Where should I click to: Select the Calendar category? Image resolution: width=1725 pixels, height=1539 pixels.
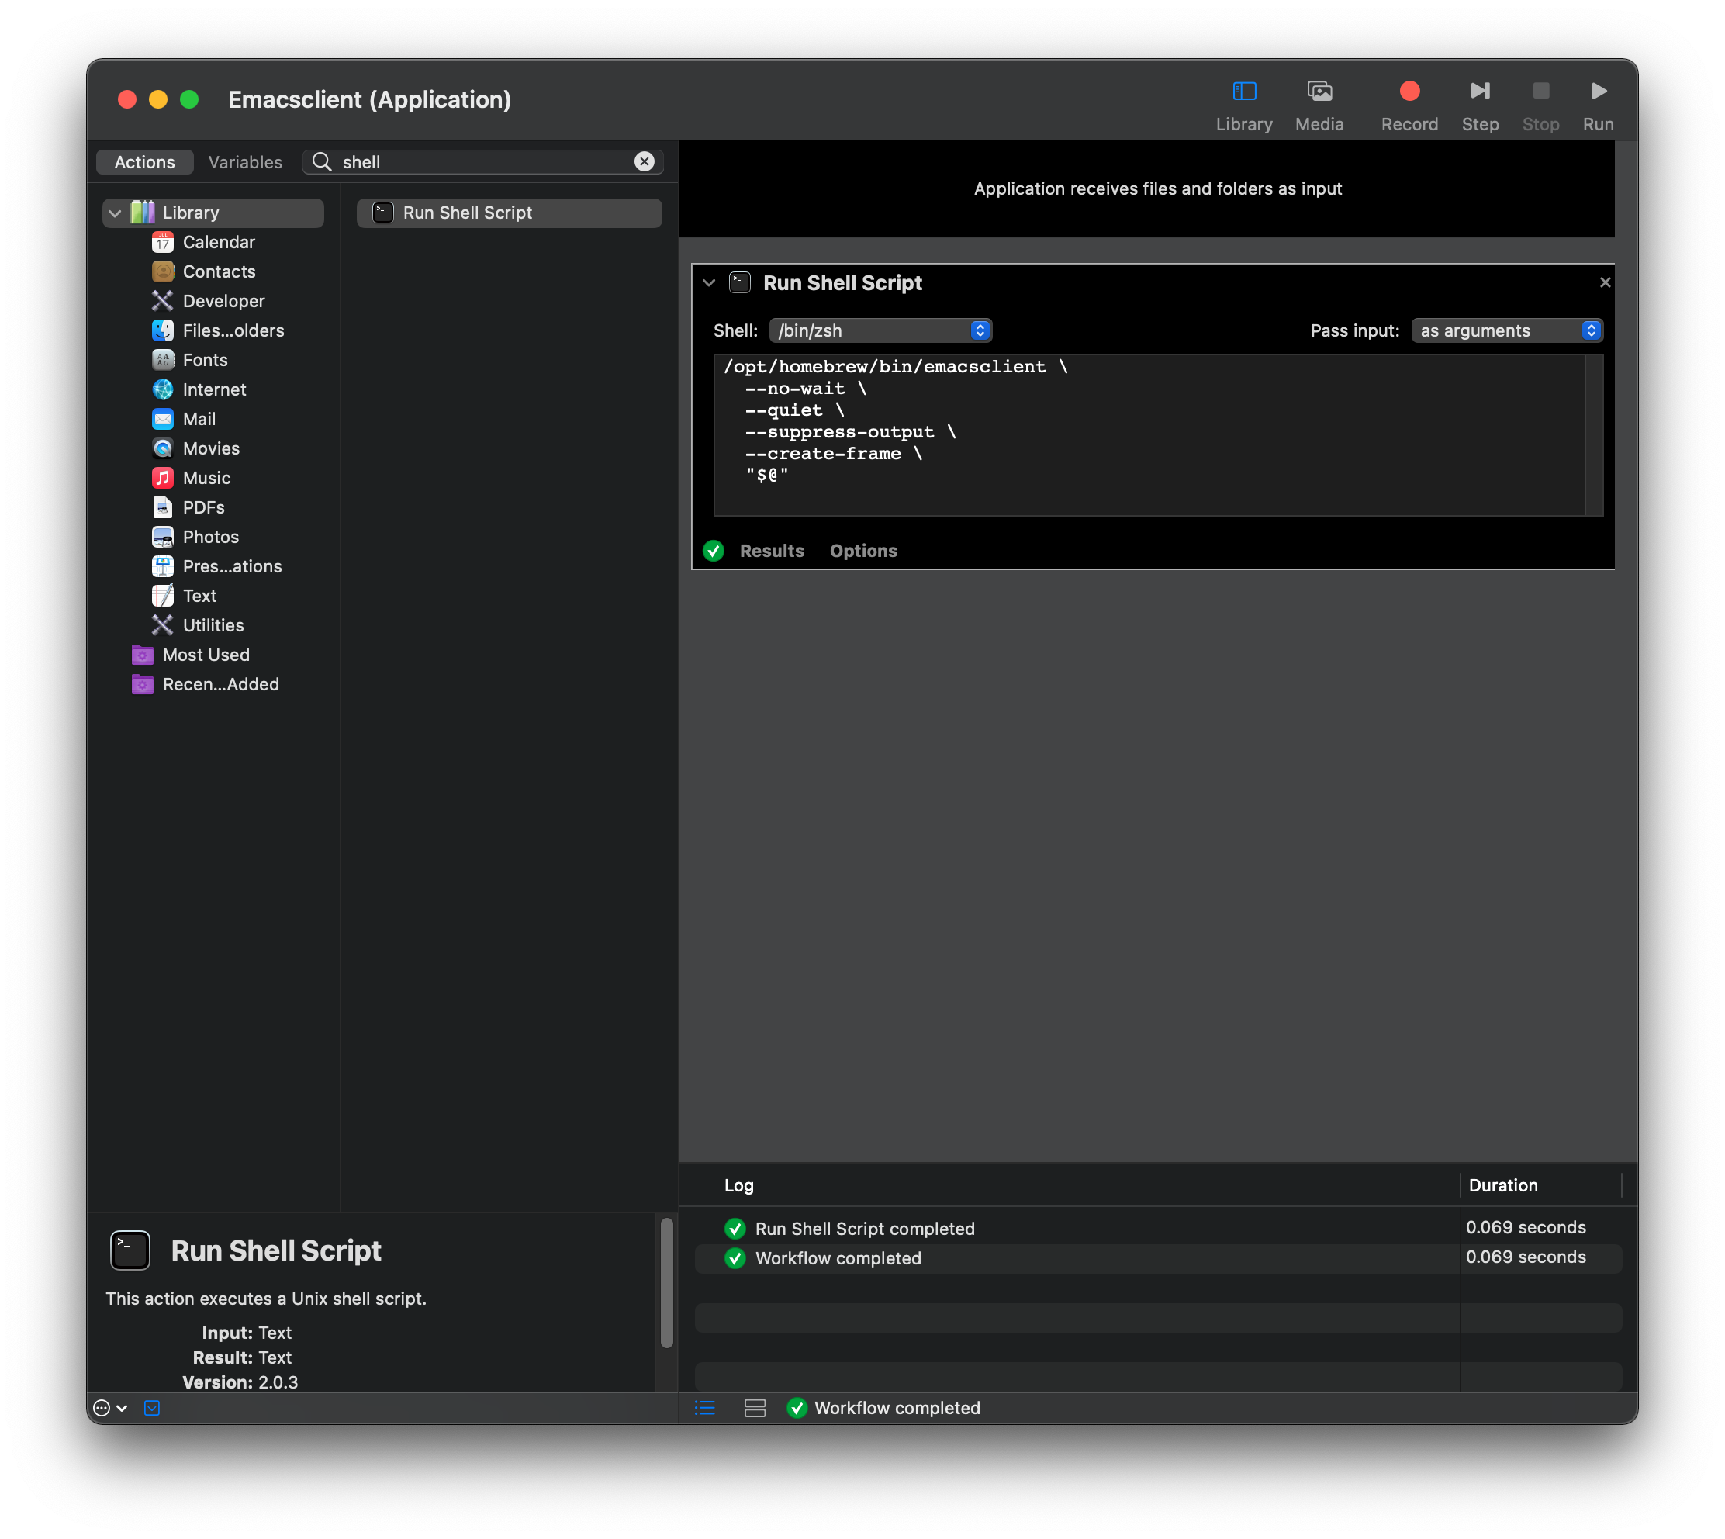tap(219, 242)
